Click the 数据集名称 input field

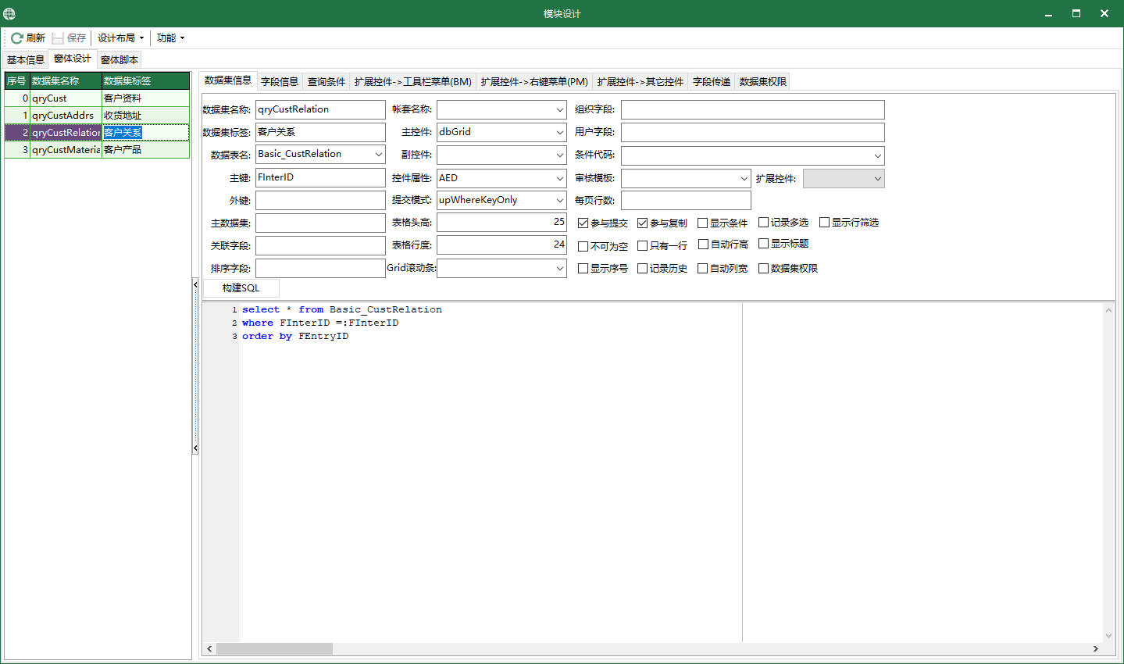[320, 109]
